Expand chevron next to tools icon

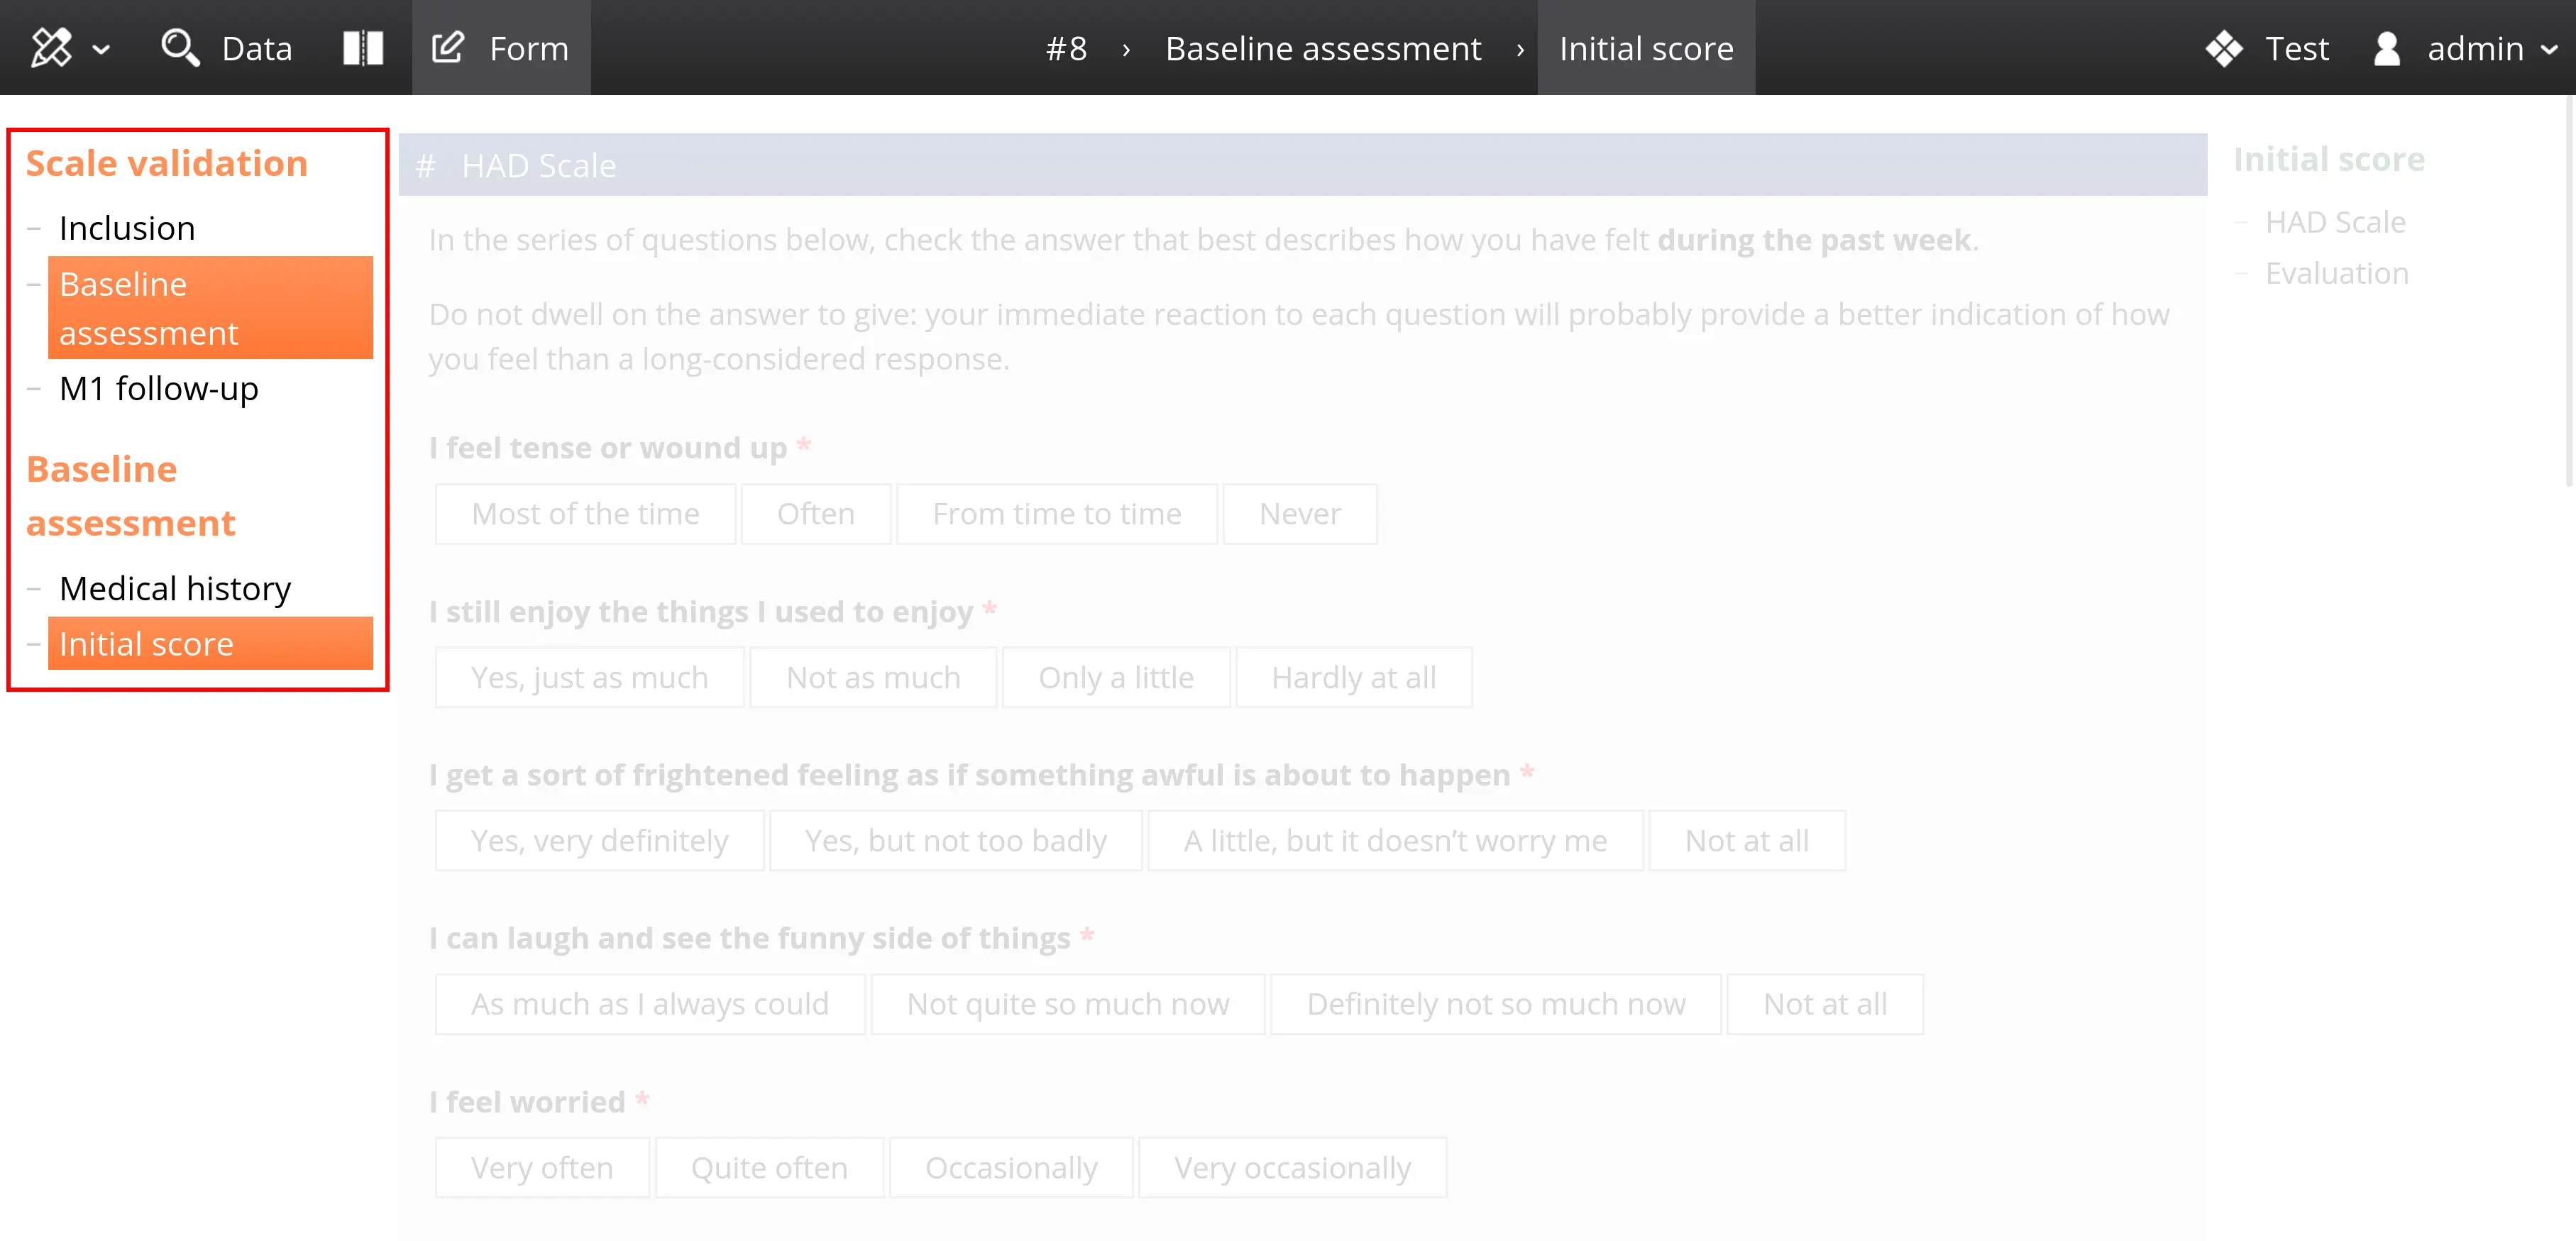pyautogui.click(x=101, y=48)
